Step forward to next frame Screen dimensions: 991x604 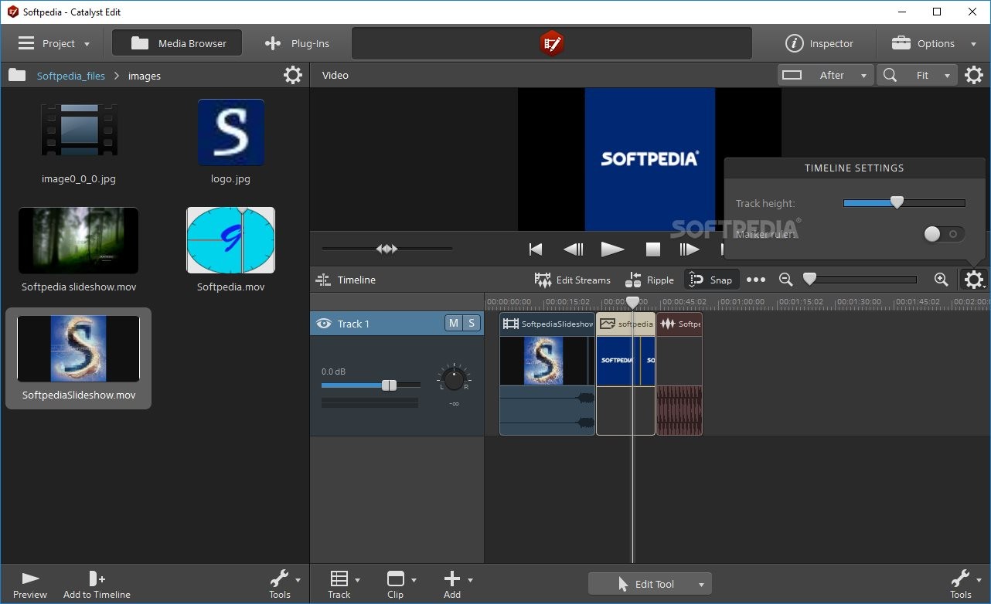click(x=689, y=249)
